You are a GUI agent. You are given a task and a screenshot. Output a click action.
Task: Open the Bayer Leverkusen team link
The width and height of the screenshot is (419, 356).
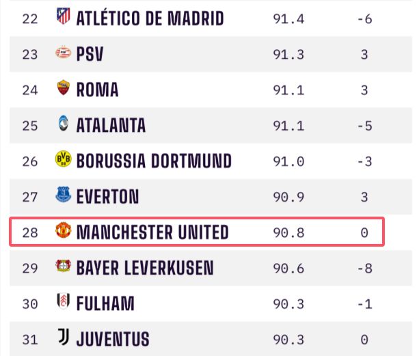(145, 268)
